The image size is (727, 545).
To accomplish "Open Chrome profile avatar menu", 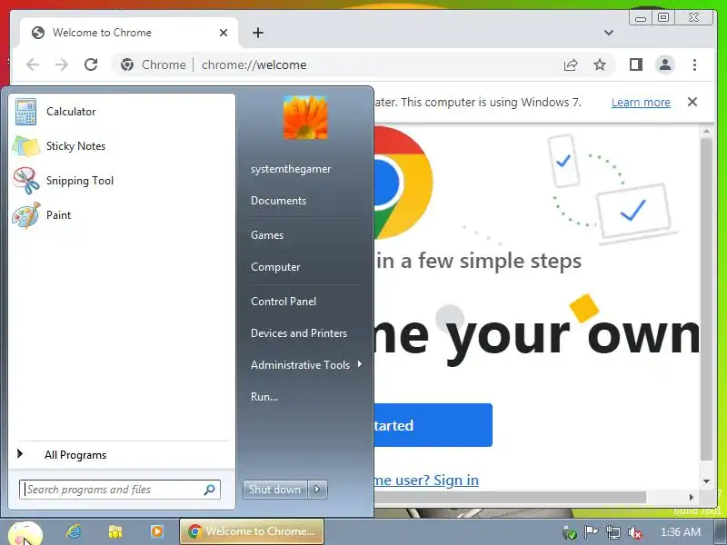I will tap(665, 64).
